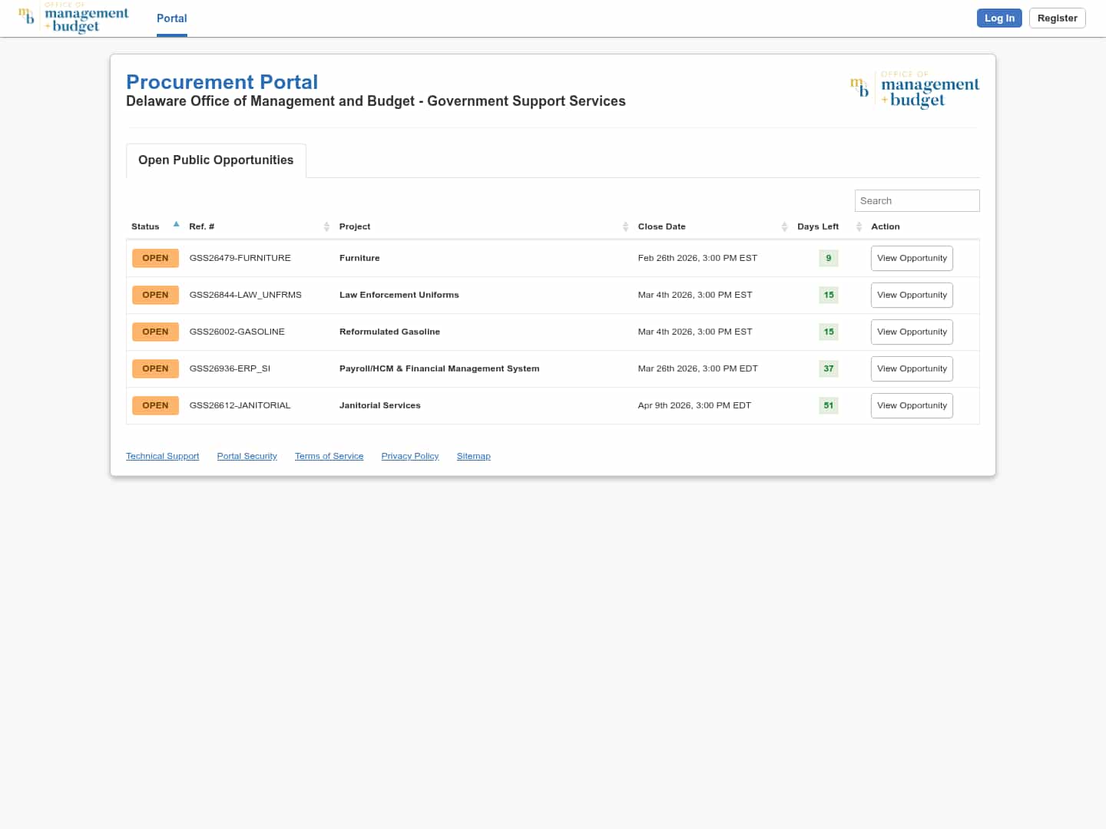Open the Privacy Policy link

pos(409,456)
